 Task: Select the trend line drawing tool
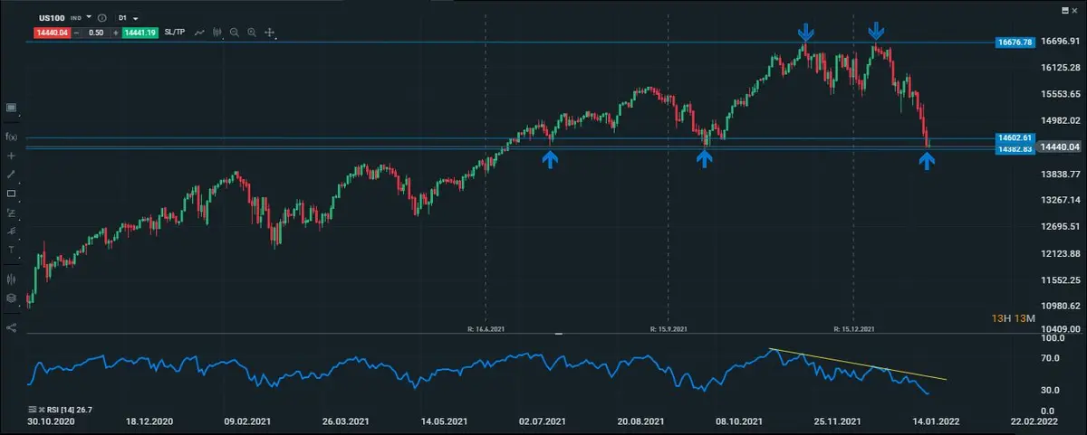12,174
